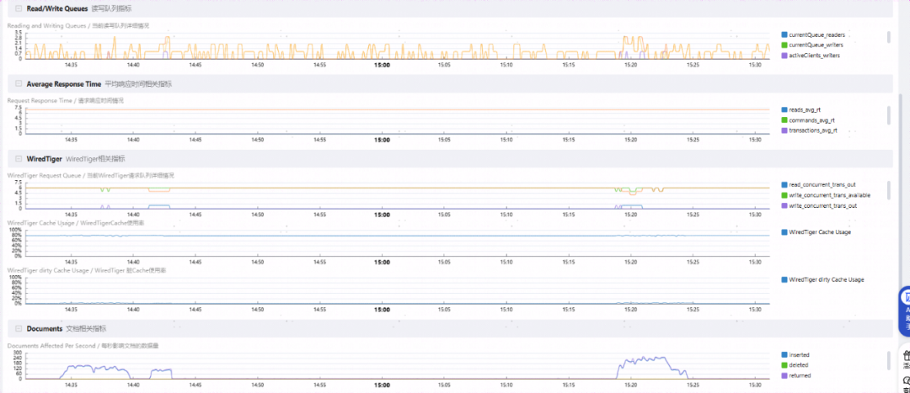Collapse the Read/Write Queues section
910x393 pixels.
(x=19, y=8)
